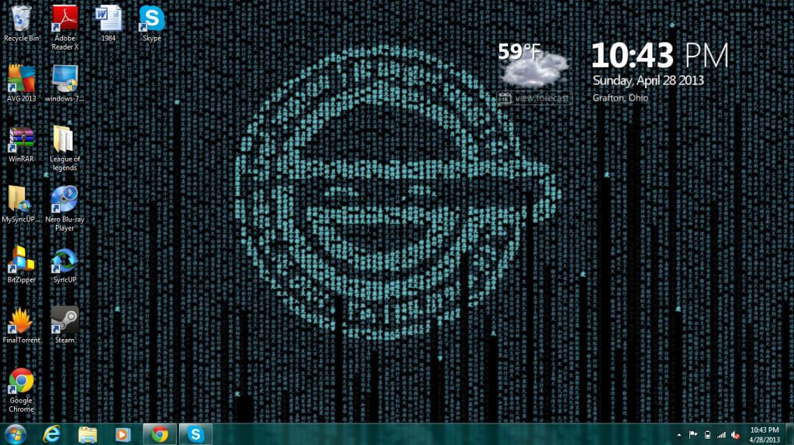The height and width of the screenshot is (445, 794).
Task: Select the FinalTorrent desktop icon
Action: tap(21, 325)
